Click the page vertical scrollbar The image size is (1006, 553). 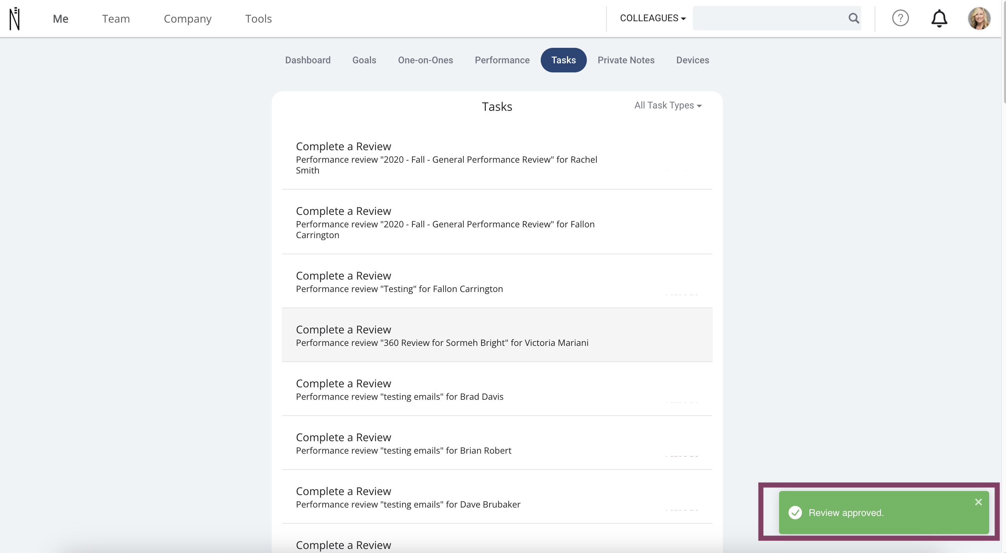pyautogui.click(x=1004, y=52)
